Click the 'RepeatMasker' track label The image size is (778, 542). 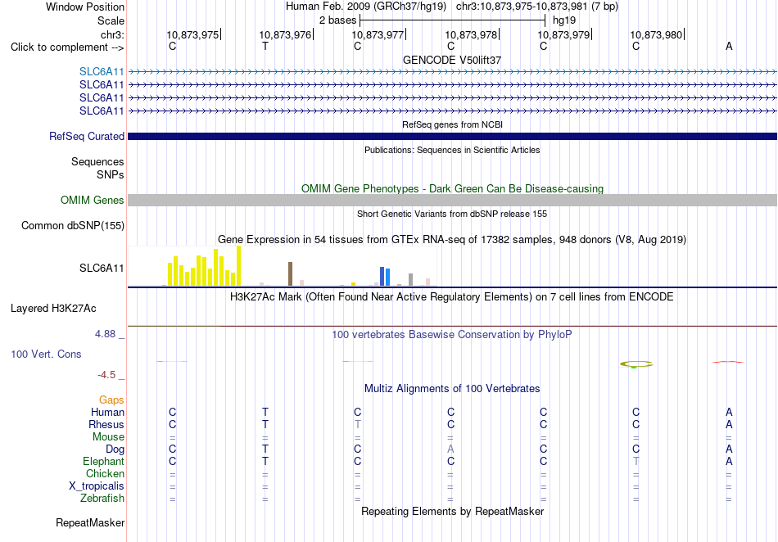[90, 522]
